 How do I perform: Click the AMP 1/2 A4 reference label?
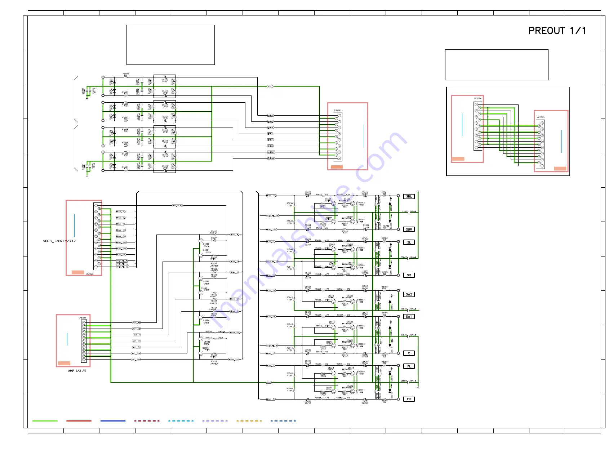point(77,371)
